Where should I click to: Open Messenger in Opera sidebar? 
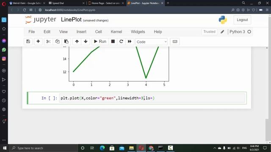[x=4, y=41]
